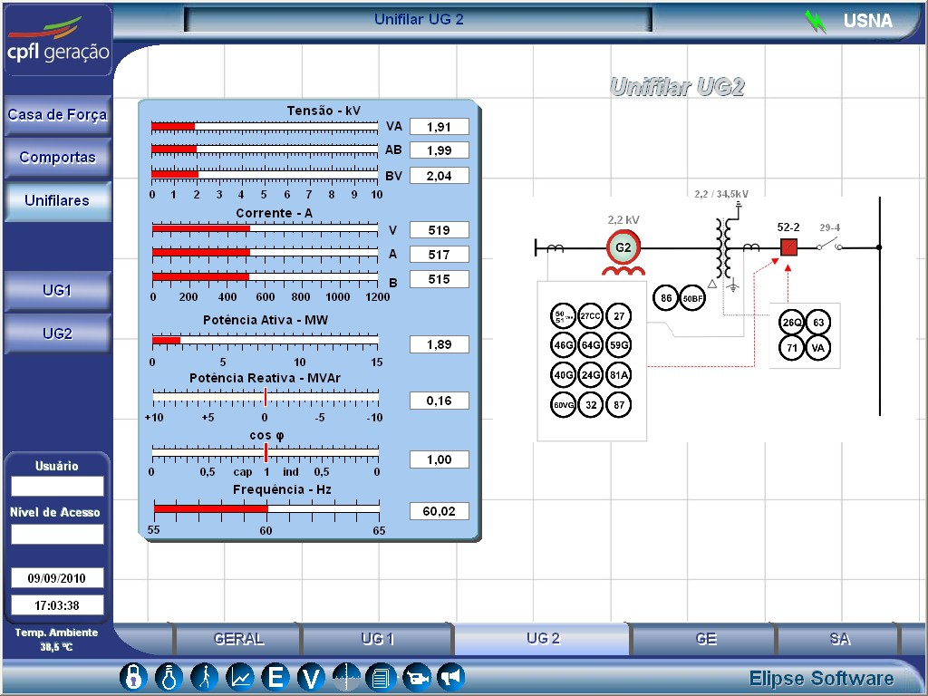Click the padlock login icon

point(133,676)
